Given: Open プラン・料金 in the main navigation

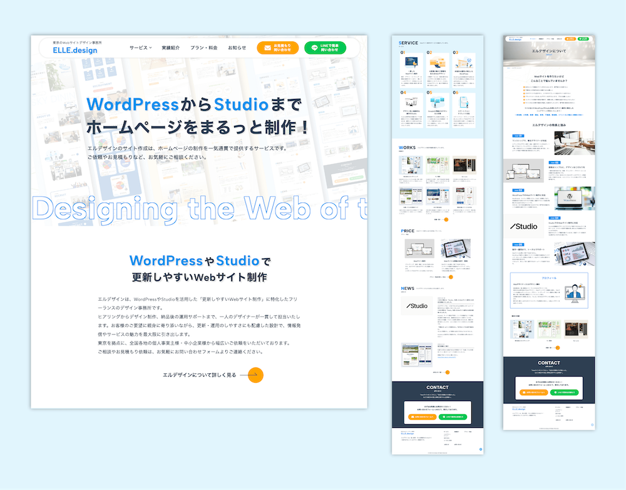Looking at the screenshot, I should click(x=203, y=48).
